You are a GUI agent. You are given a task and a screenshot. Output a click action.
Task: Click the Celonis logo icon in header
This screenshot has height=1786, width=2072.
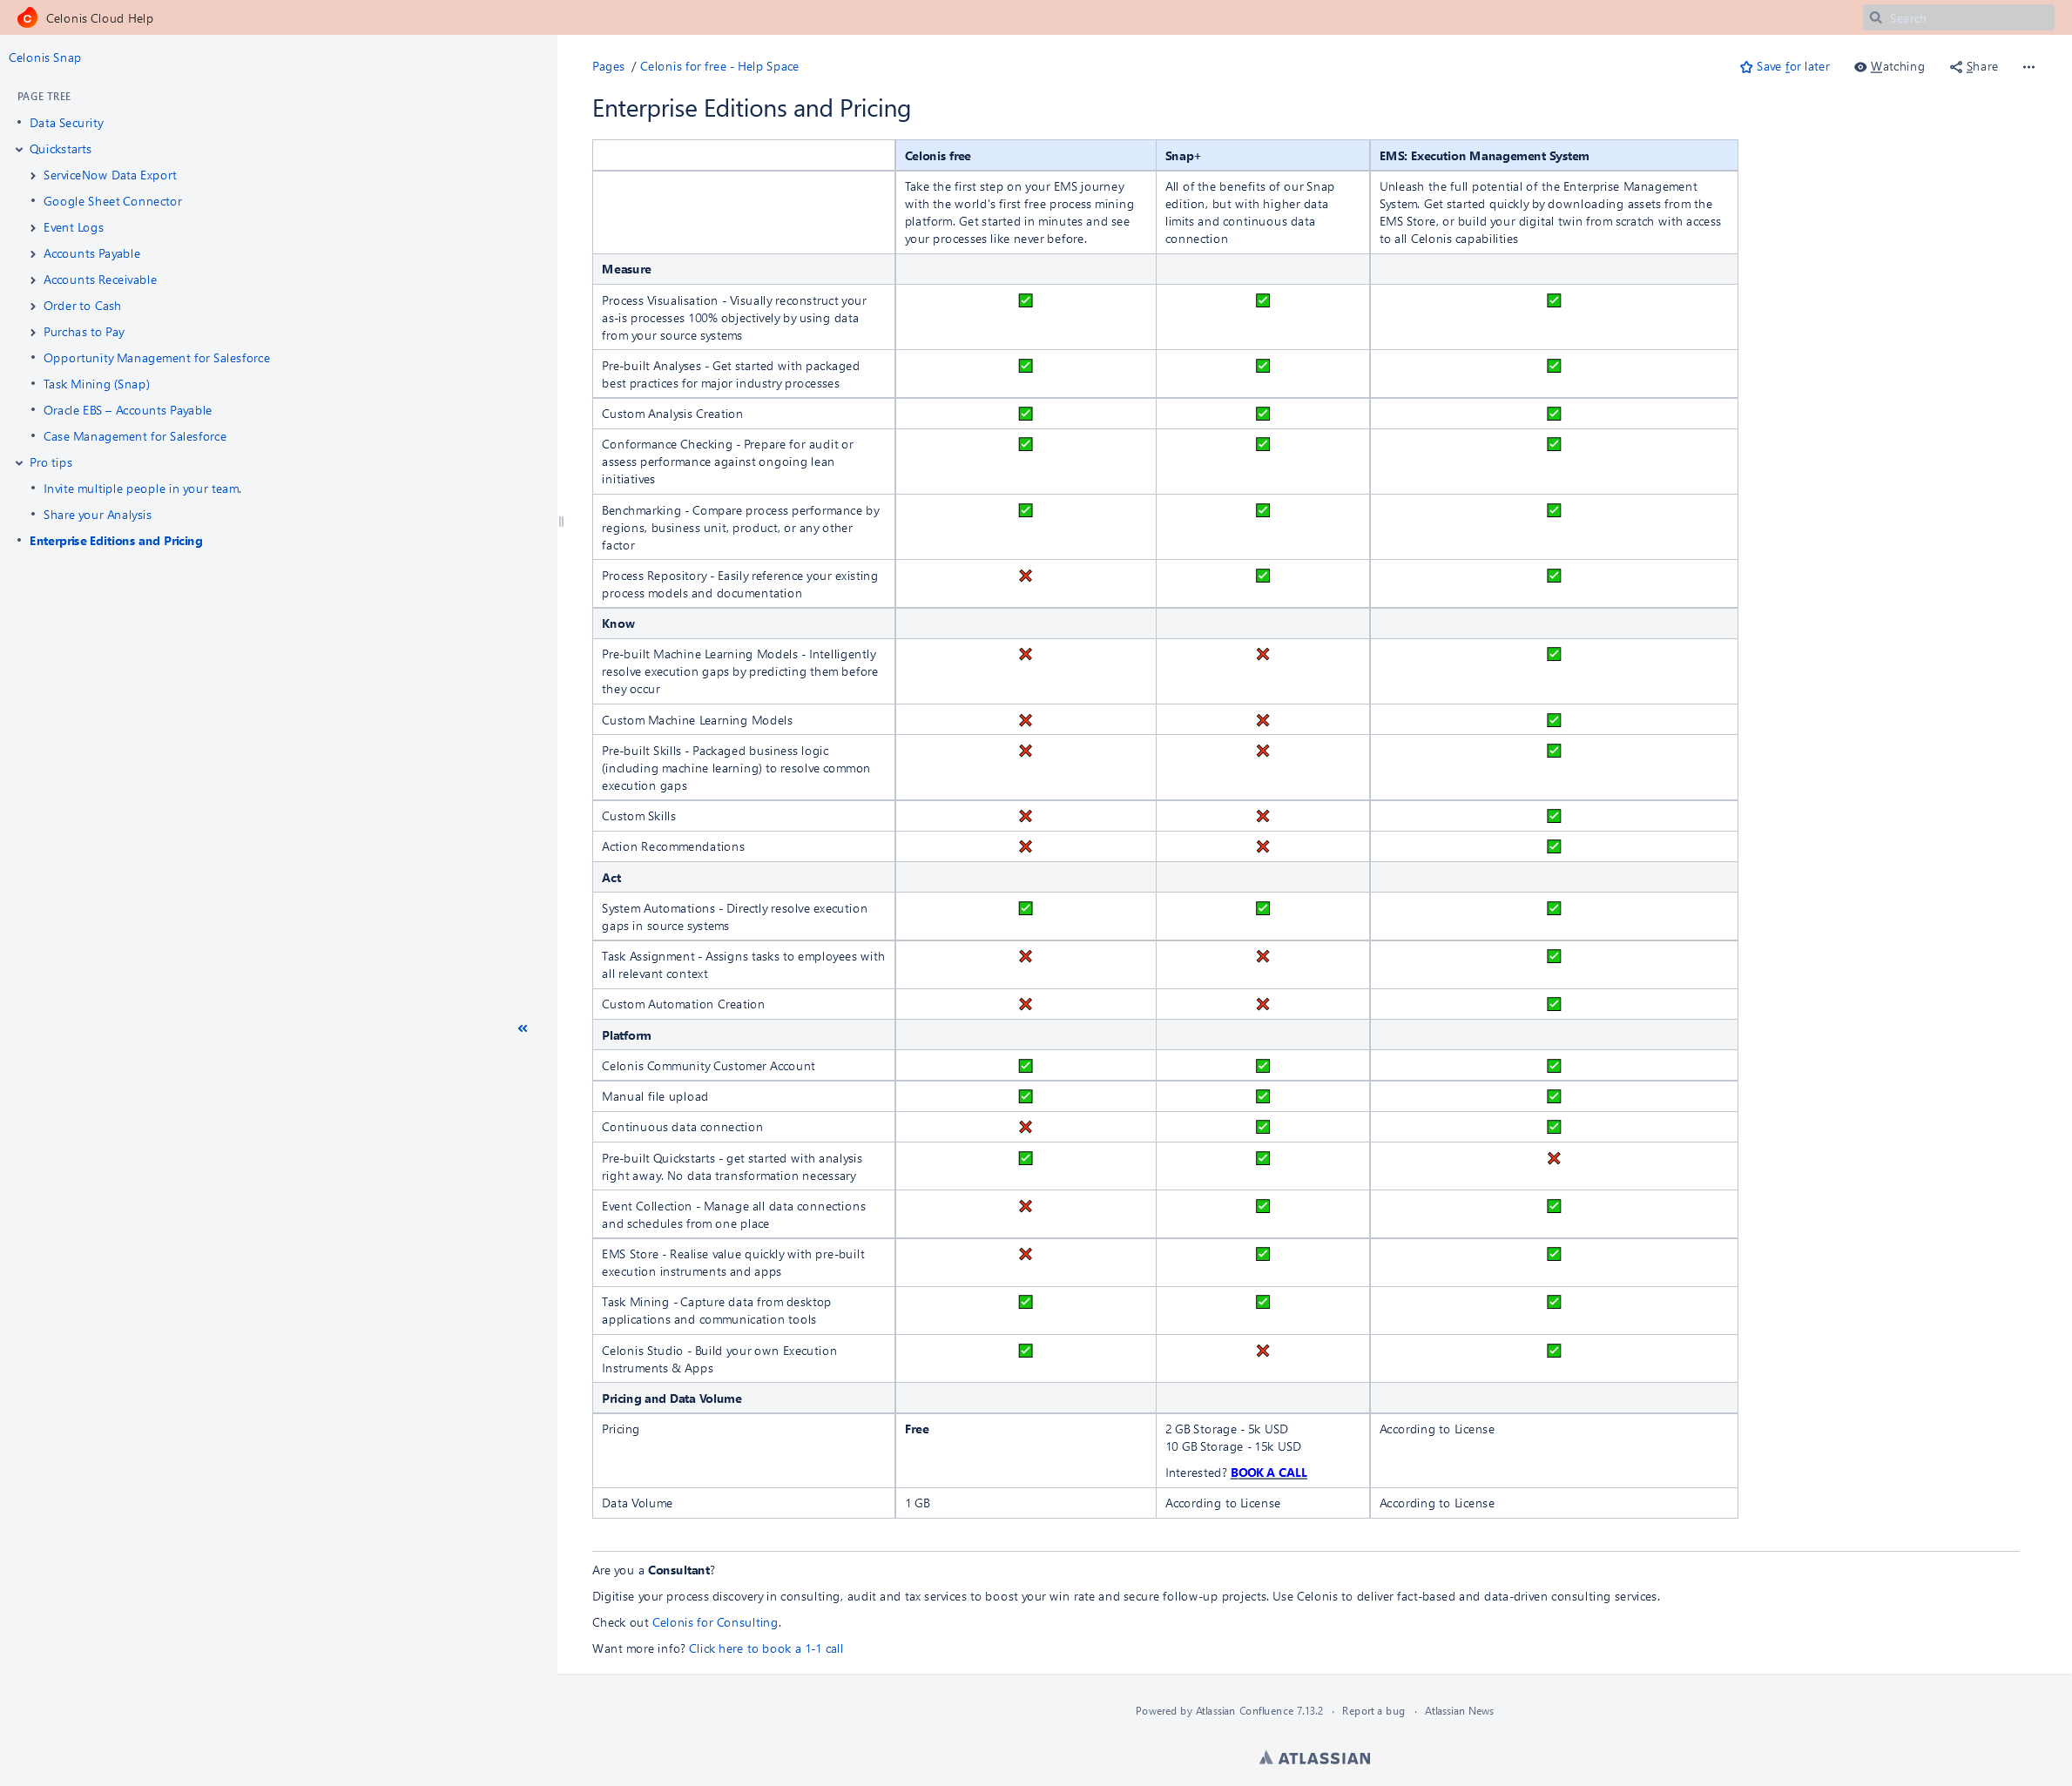[27, 18]
